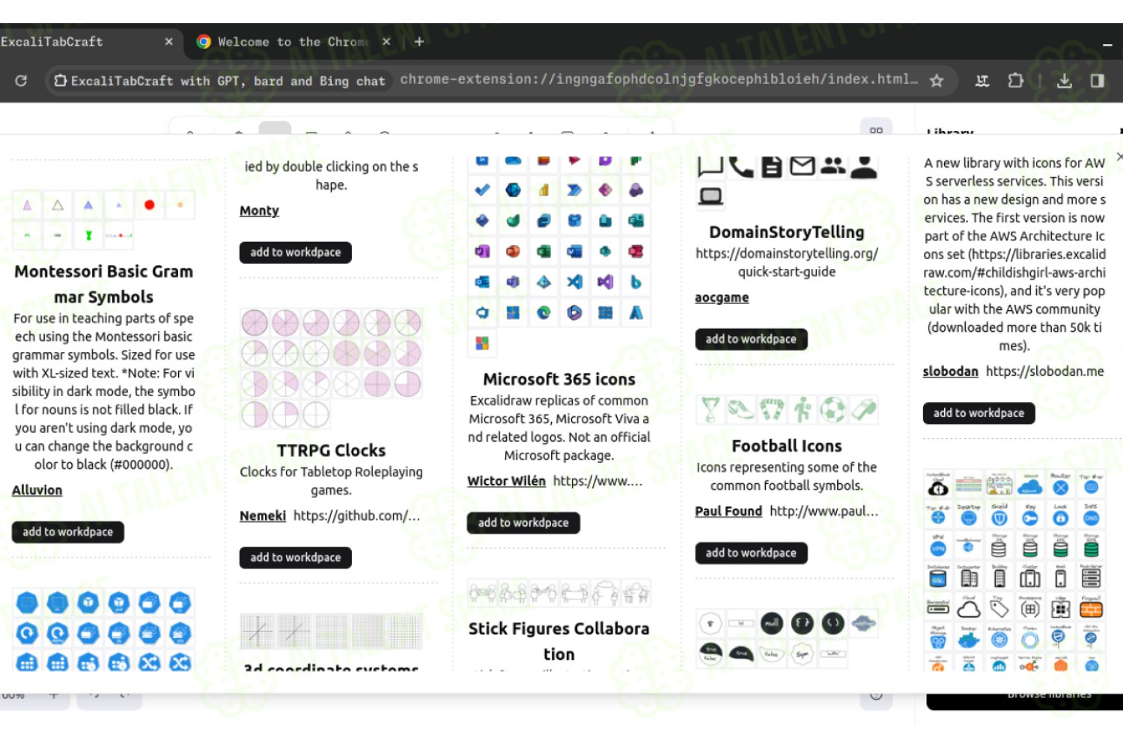Bookmark this page with the star icon
Screen dimensions: 1123x749
point(937,80)
